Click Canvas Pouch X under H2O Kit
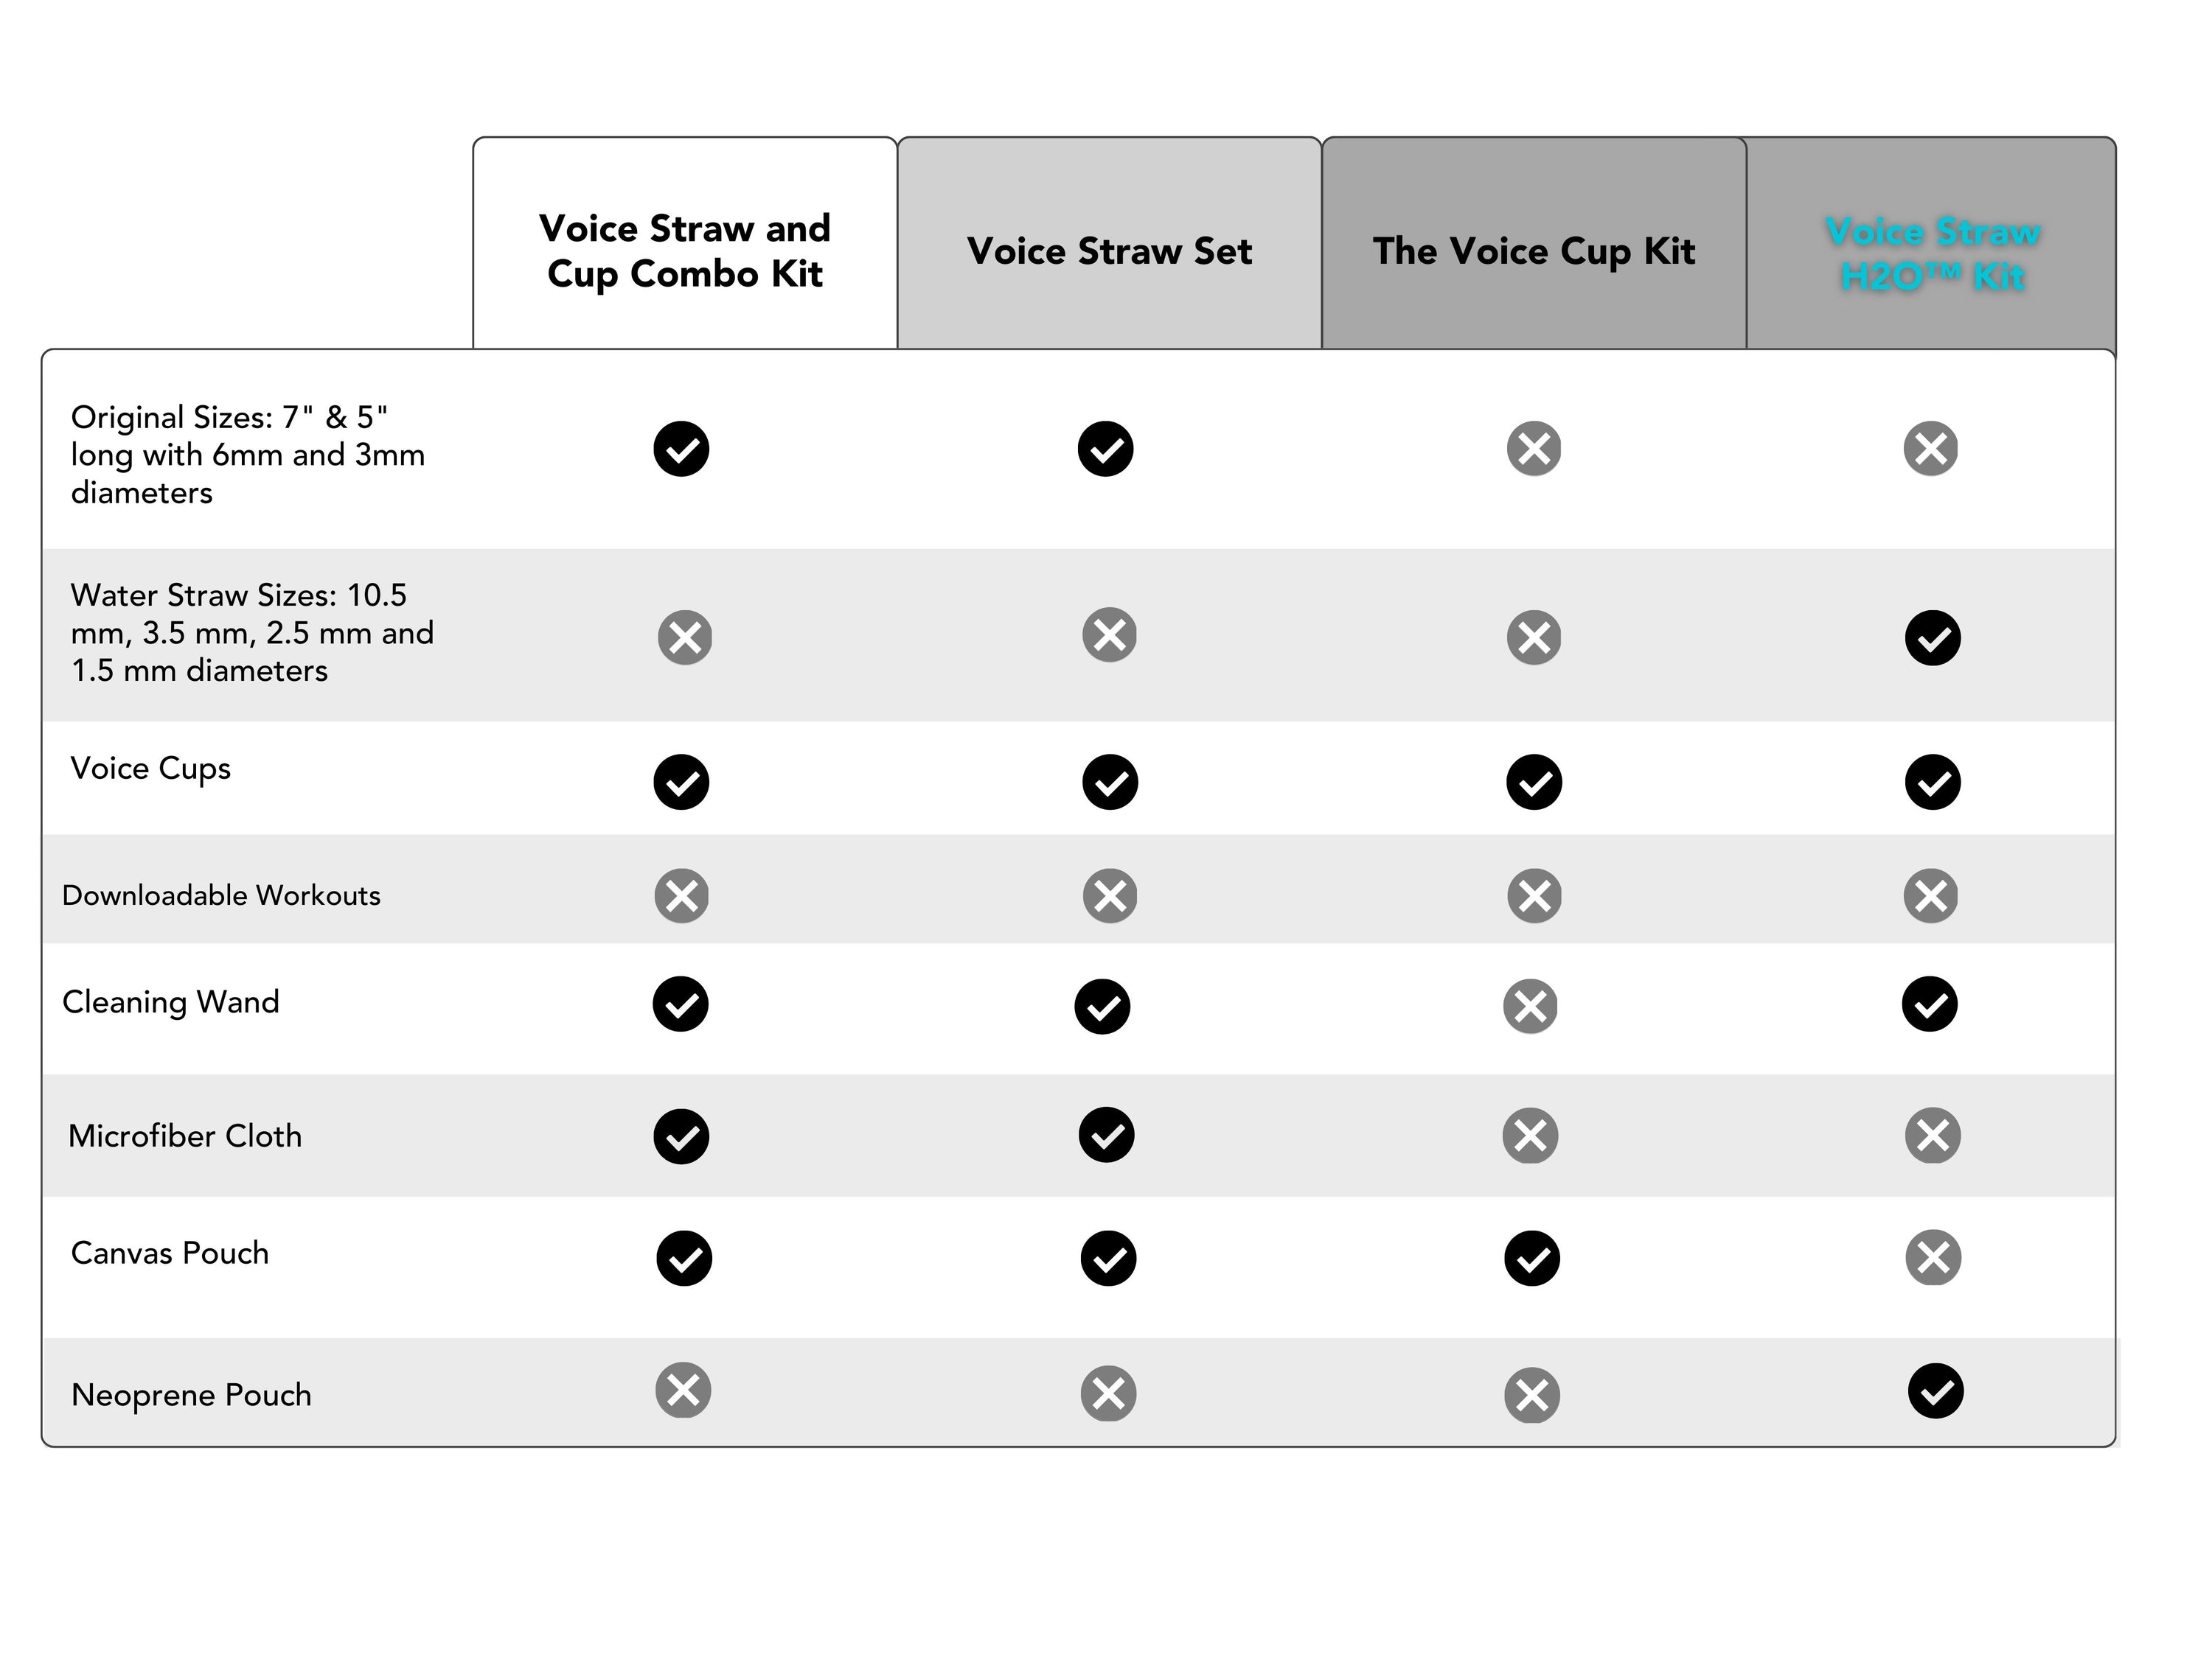2212x1658 pixels. click(x=1932, y=1257)
